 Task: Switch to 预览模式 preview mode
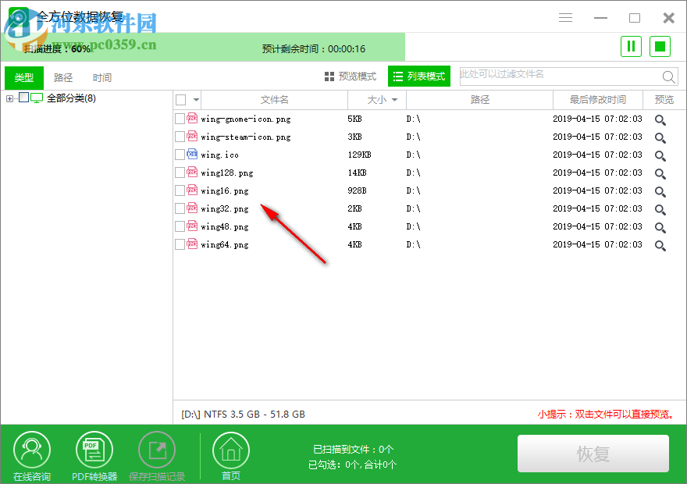[x=351, y=77]
